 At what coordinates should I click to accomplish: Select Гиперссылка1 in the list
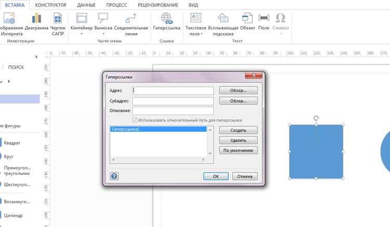click(159, 129)
